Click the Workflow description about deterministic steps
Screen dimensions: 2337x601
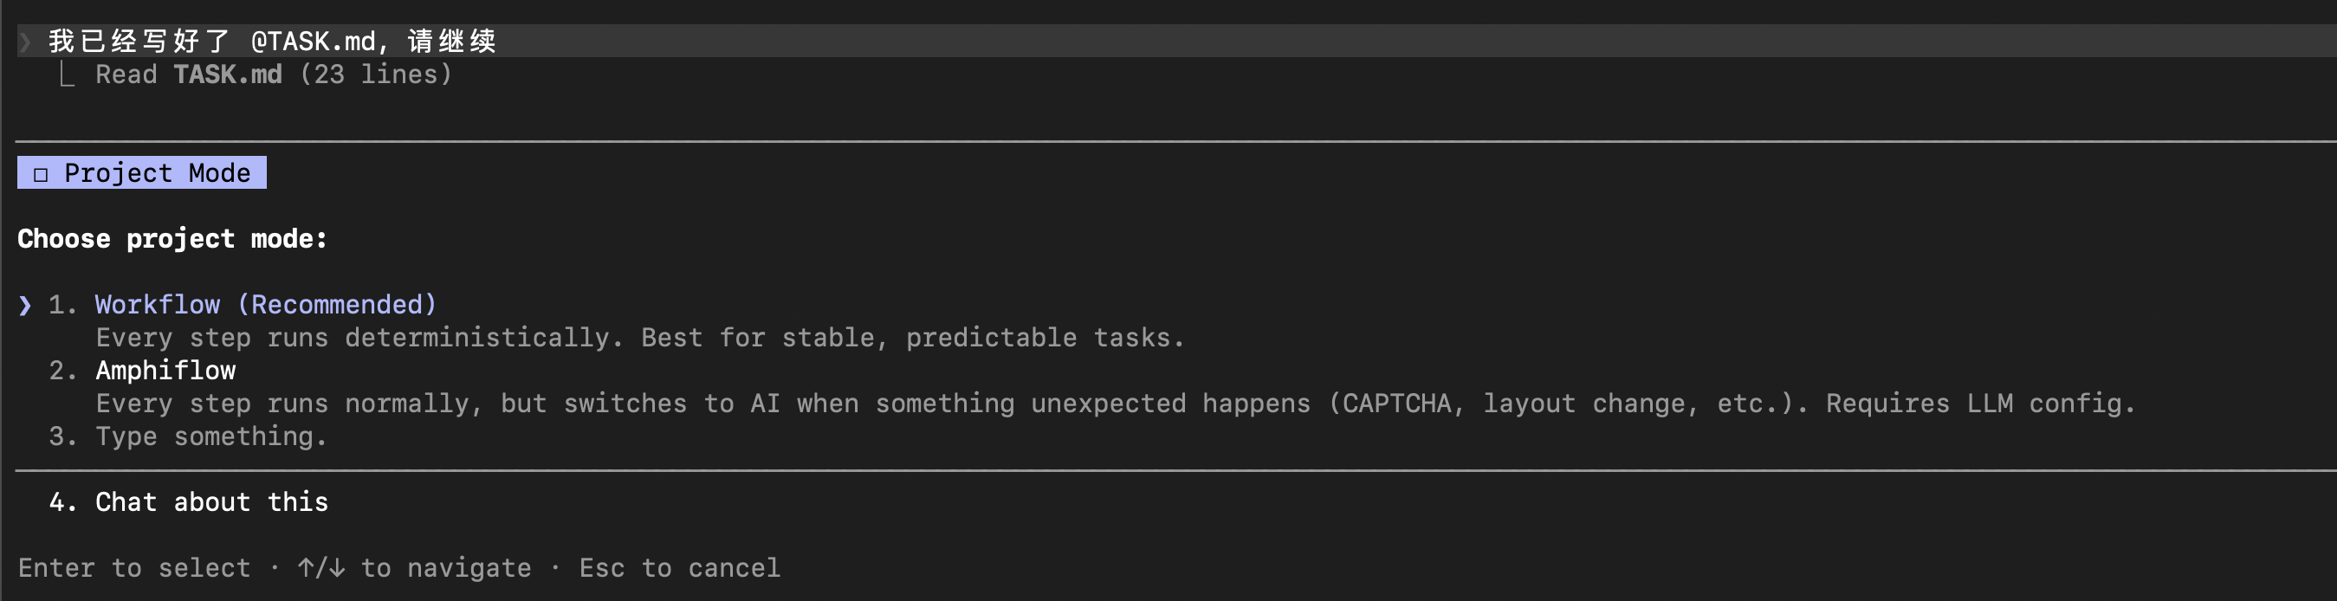click(x=639, y=338)
